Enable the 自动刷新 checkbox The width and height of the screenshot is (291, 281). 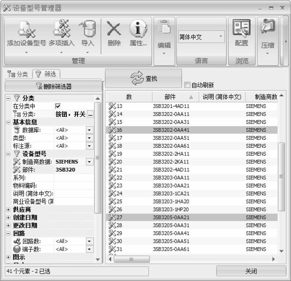pos(187,85)
